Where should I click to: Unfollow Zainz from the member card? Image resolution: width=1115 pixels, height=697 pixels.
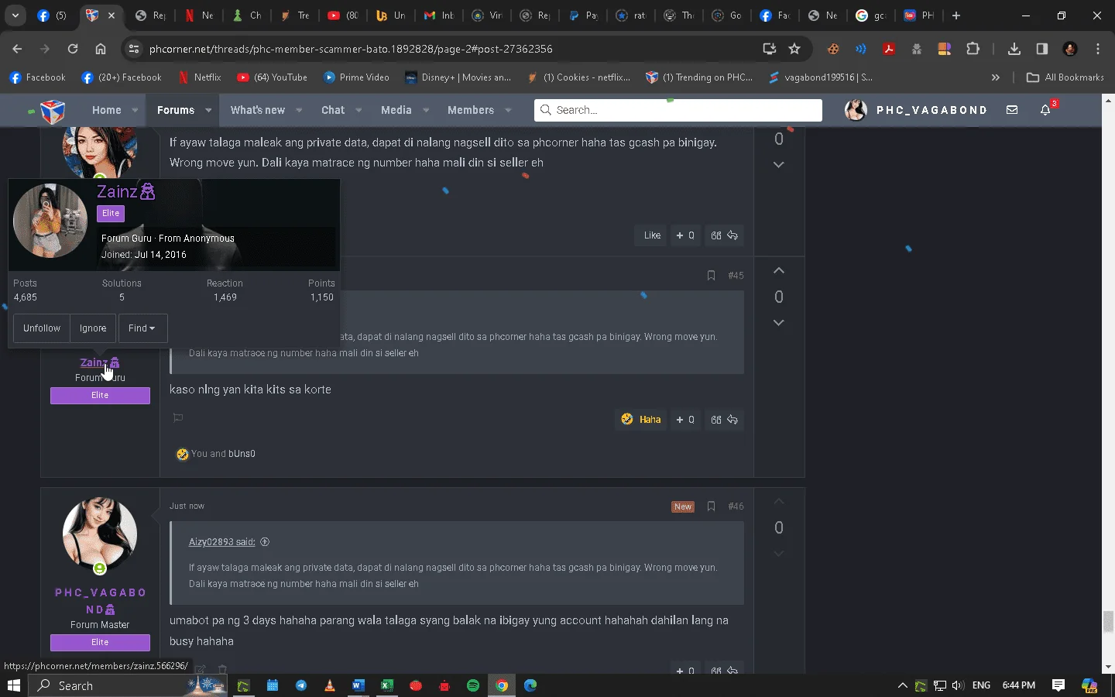(42, 328)
